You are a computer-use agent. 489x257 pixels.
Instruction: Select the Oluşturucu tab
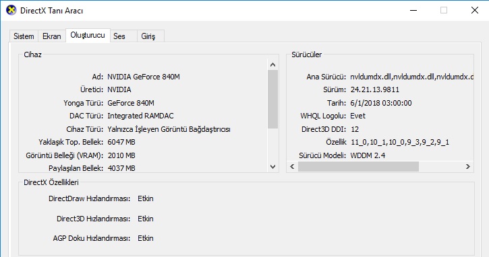tap(88, 35)
